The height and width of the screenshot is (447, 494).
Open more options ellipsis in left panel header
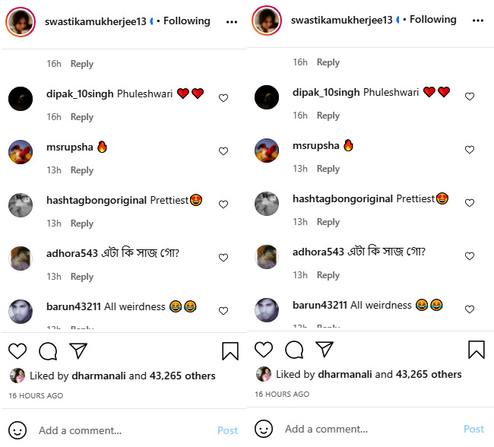click(x=232, y=22)
